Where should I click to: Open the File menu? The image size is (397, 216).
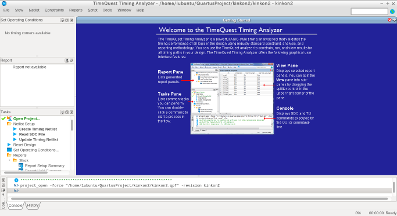click(6, 10)
